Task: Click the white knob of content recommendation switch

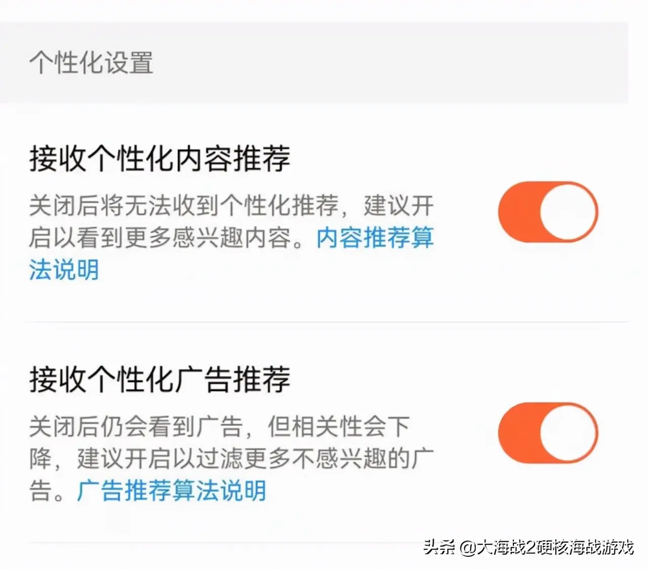Action: [x=568, y=212]
